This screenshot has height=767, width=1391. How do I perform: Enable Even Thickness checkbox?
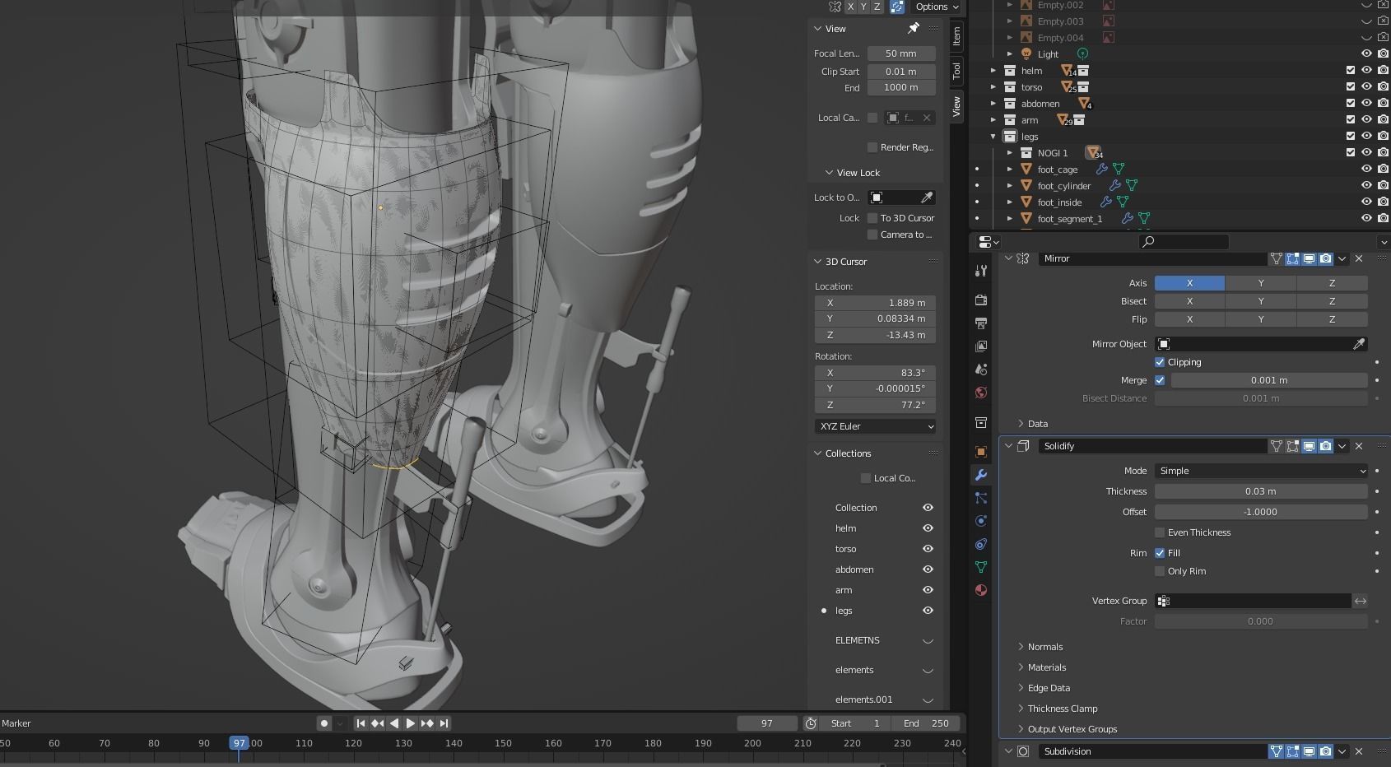[1160, 532]
